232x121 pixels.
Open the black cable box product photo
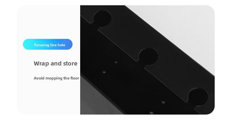[147, 60]
